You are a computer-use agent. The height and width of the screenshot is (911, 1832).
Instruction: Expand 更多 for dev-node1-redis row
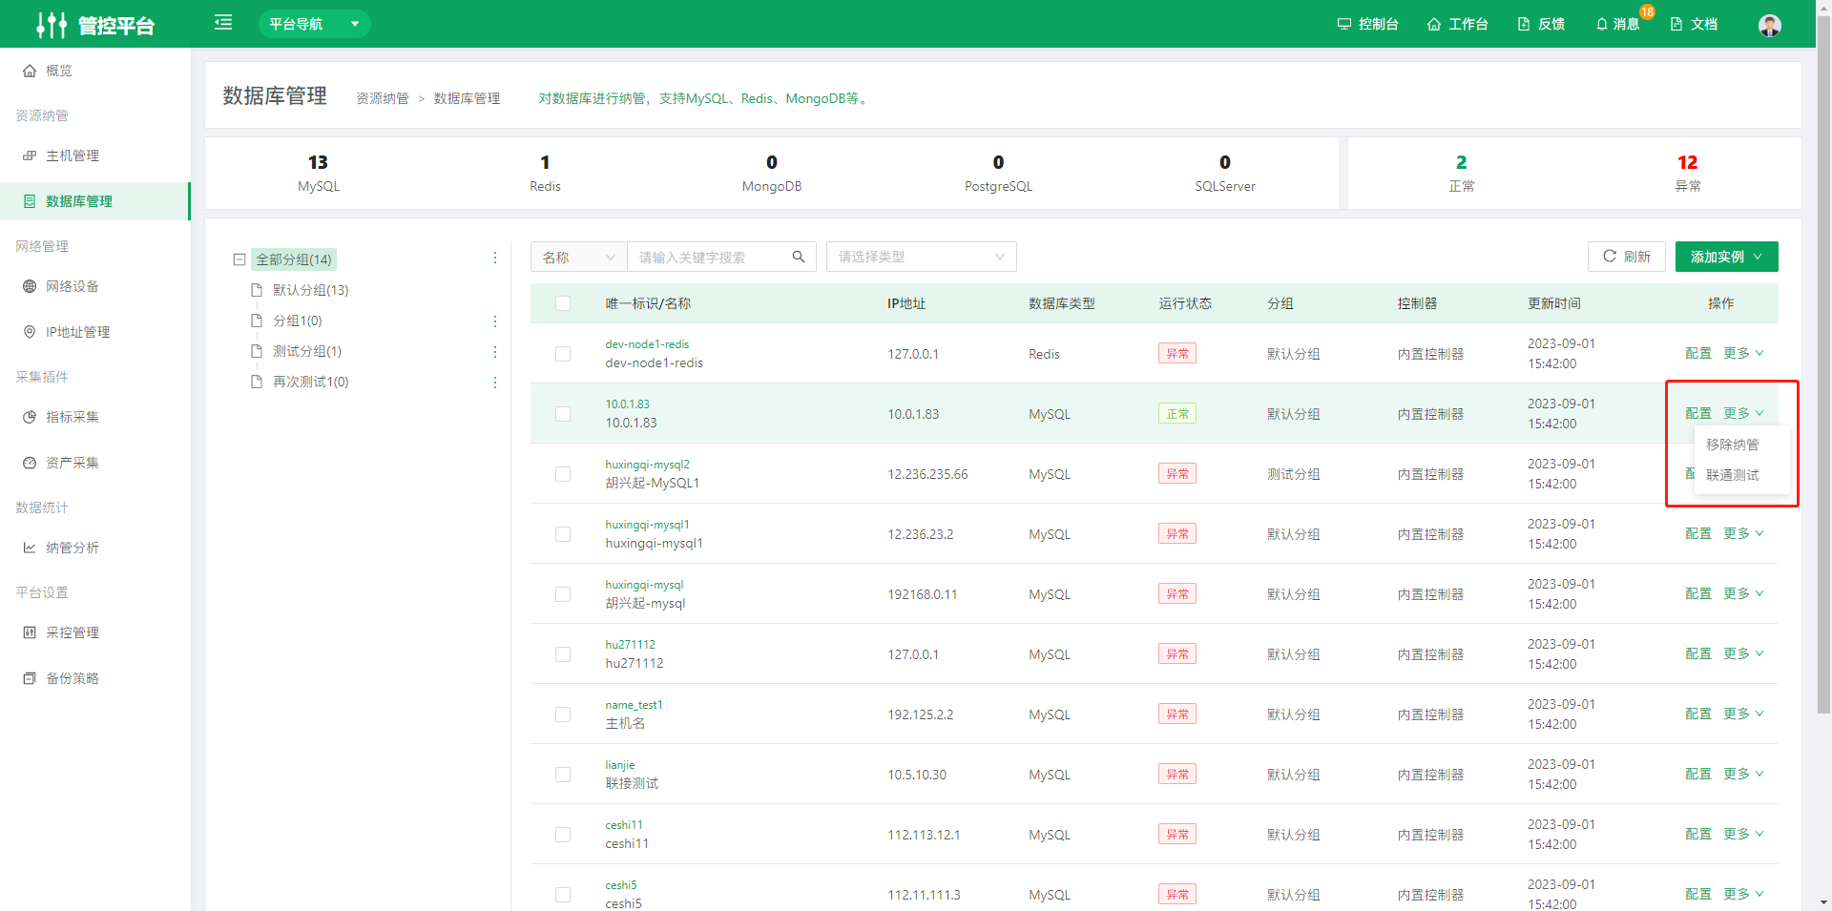pyautogui.click(x=1743, y=353)
